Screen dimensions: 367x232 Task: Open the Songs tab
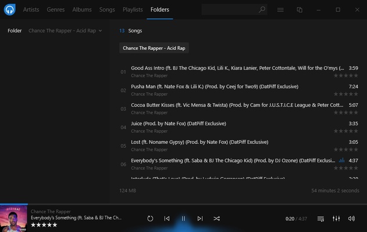107,9
